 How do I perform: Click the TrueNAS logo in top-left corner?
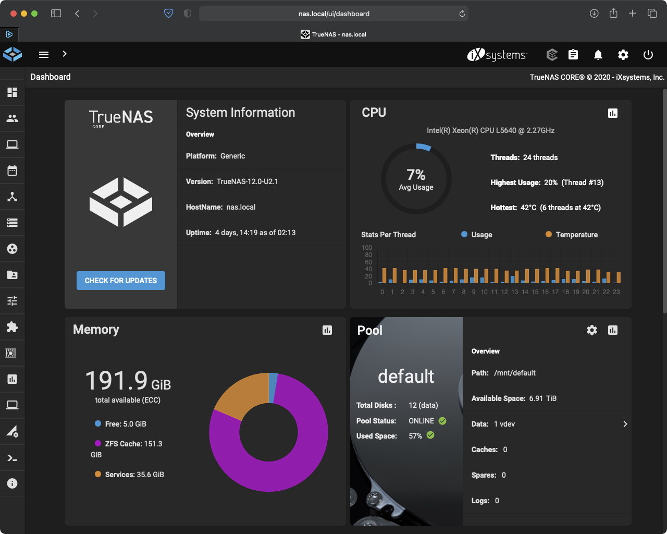(x=13, y=54)
